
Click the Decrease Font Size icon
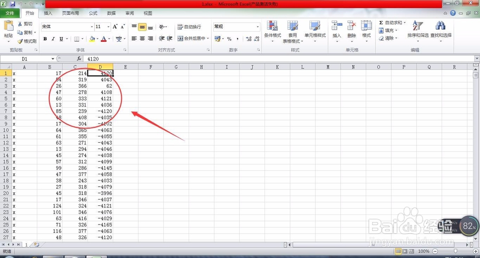(122, 26)
